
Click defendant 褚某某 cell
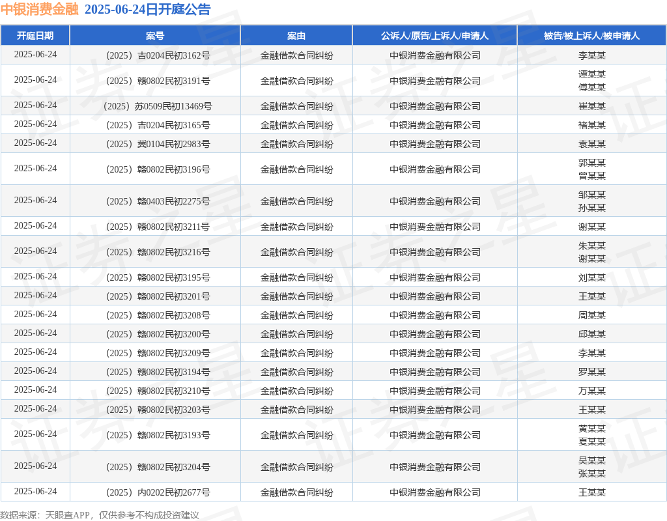(x=591, y=125)
